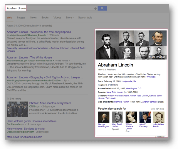Viewport: 178px width, 149px height.
Task: Open Mary Todd Lincoln spouse link in facts
Action: pyautogui.click(x=115, y=92)
